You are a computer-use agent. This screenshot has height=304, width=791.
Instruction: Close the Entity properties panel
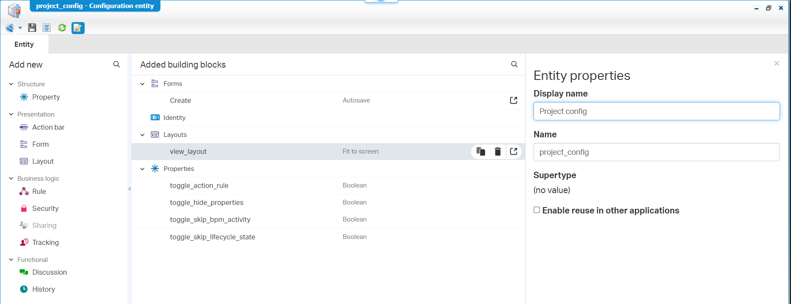(777, 63)
